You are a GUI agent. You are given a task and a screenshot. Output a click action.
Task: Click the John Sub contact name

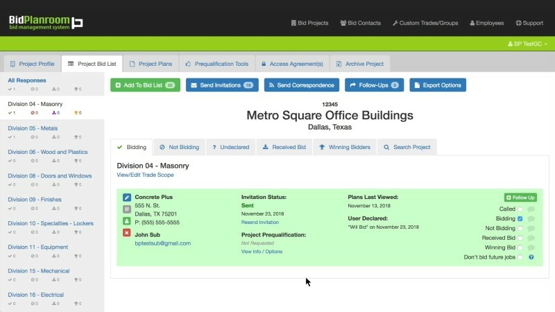point(147,235)
